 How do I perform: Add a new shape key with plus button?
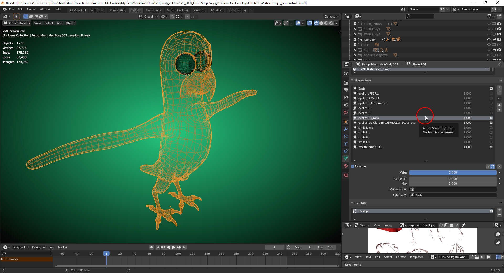coord(499,87)
